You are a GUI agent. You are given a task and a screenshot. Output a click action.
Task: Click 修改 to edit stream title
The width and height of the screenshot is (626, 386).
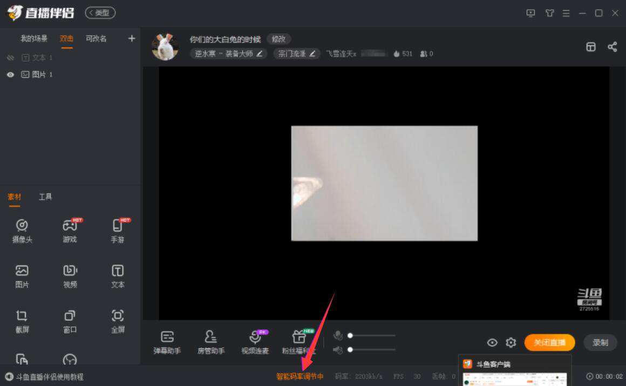pyautogui.click(x=278, y=39)
